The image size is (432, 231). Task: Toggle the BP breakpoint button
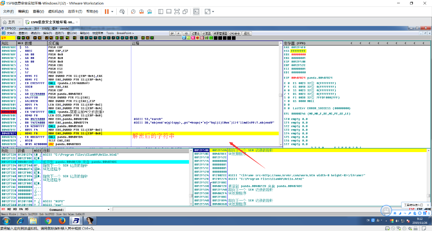(172, 33)
